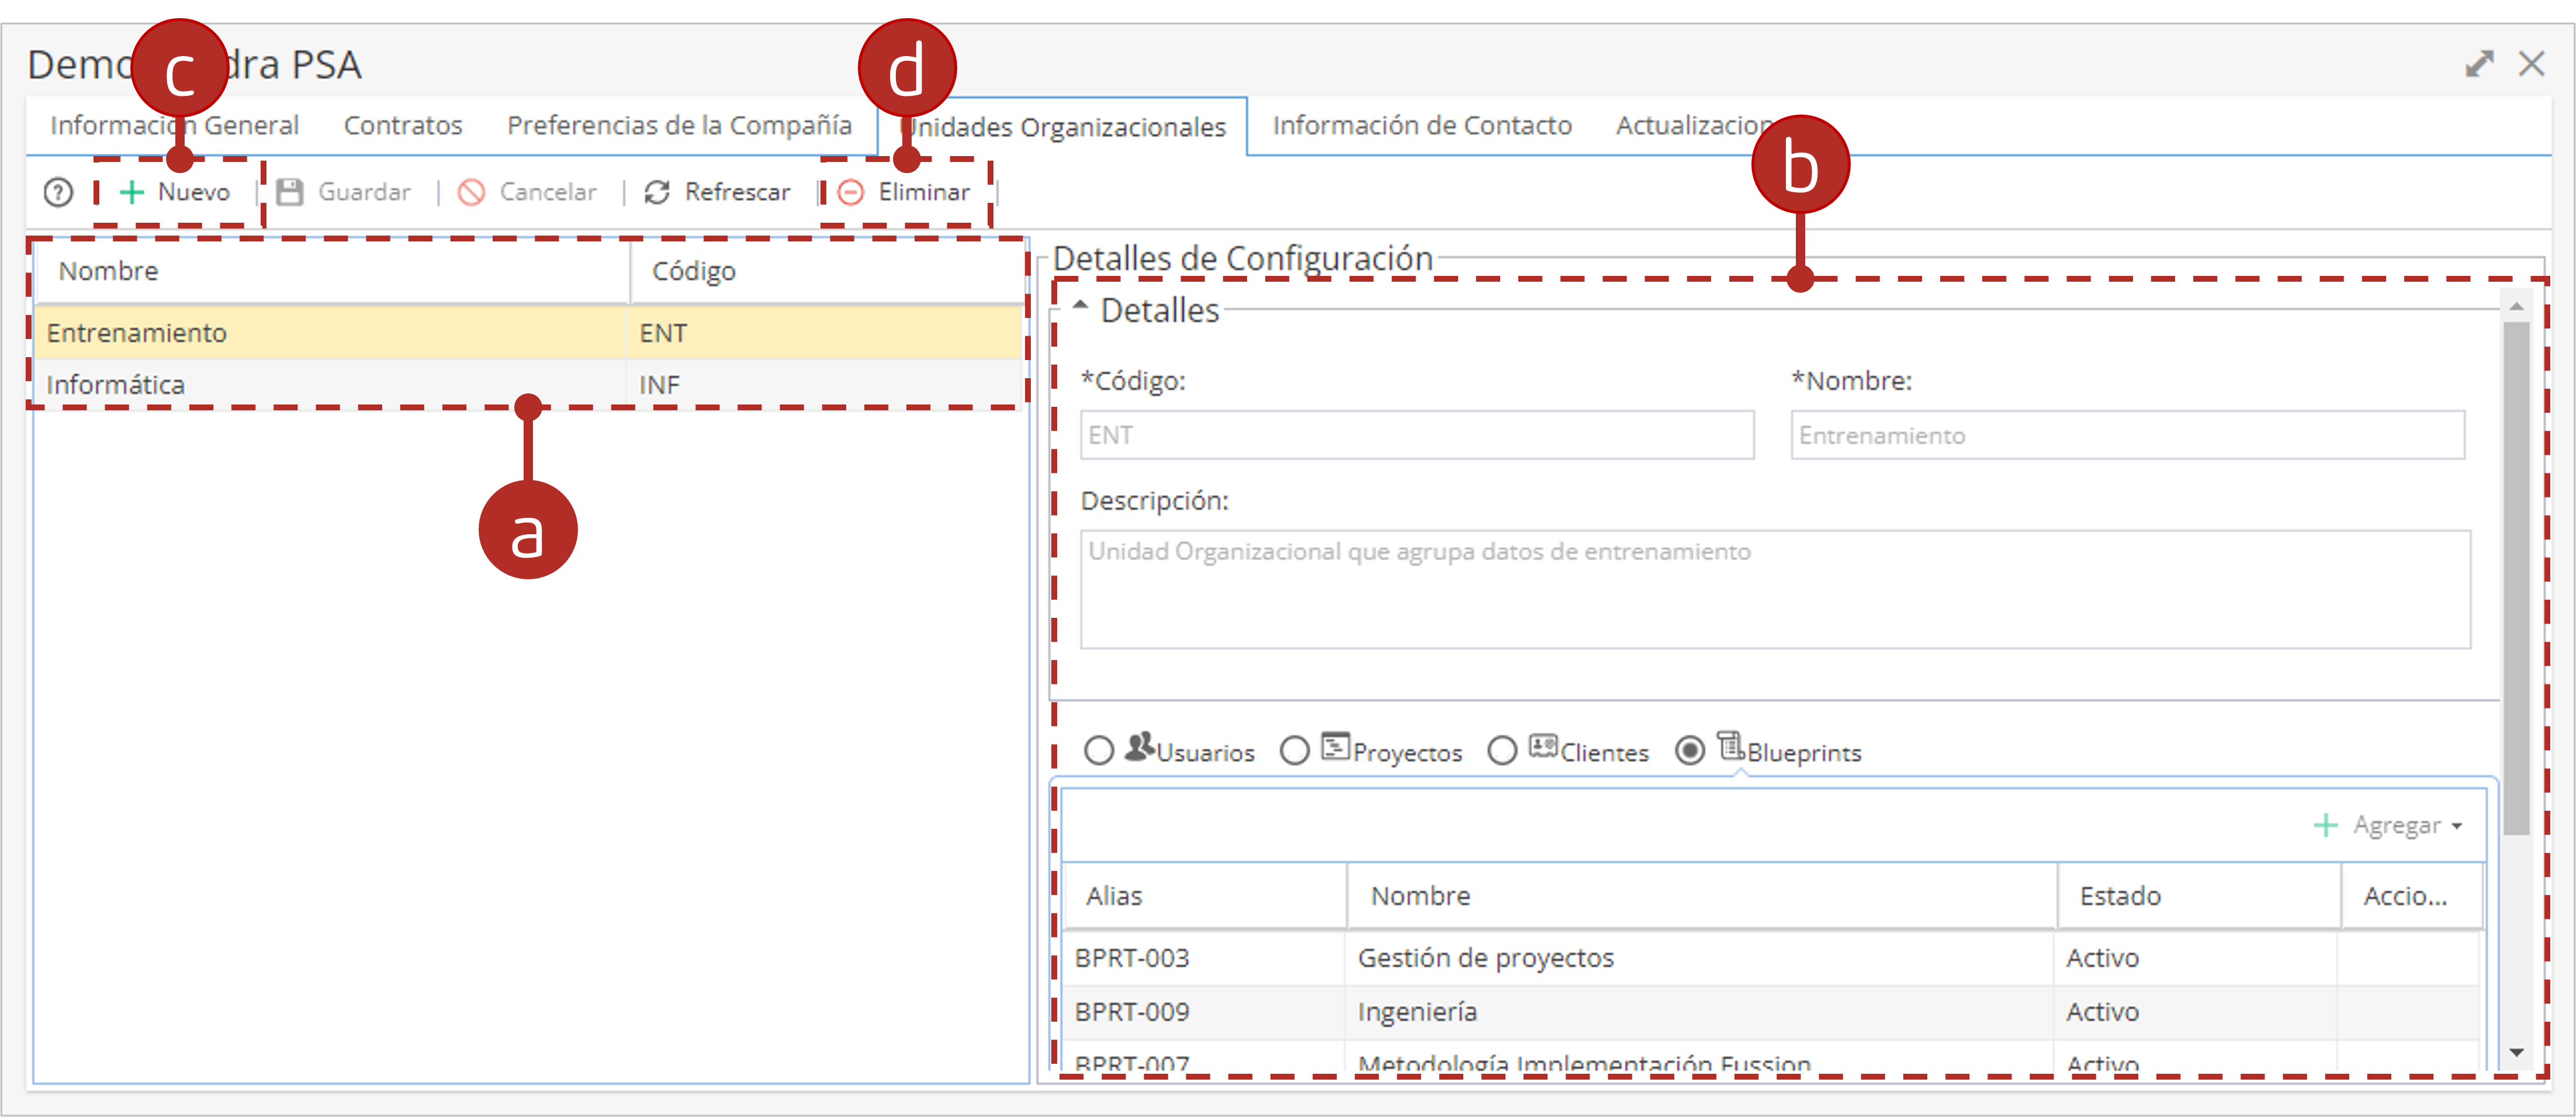Click the Estado column header

2198,896
